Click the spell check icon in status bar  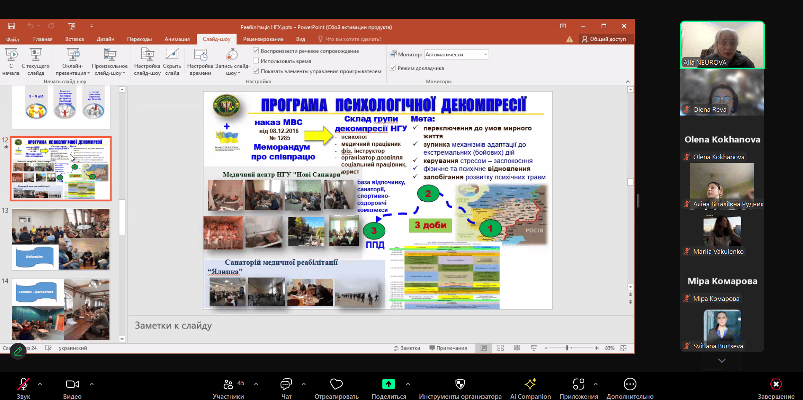click(49, 348)
